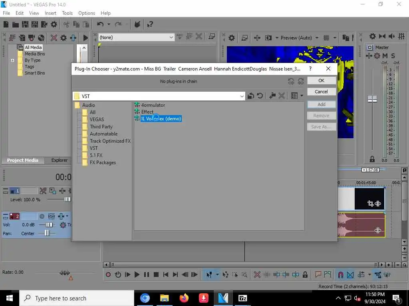Open File Explorer from taskbar
This screenshot has height=306, width=409.
(x=164, y=298)
